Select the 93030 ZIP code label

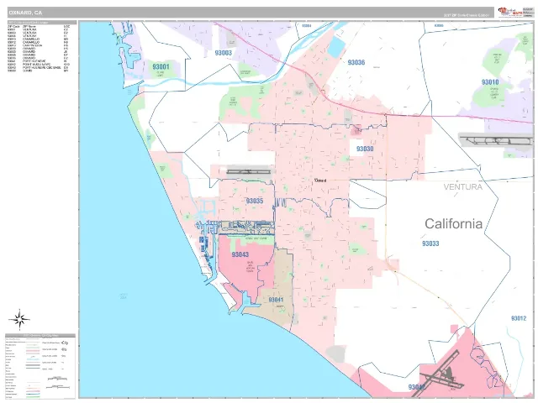tap(365, 149)
